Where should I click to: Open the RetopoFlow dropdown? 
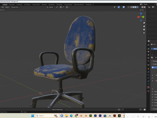[16, 7]
